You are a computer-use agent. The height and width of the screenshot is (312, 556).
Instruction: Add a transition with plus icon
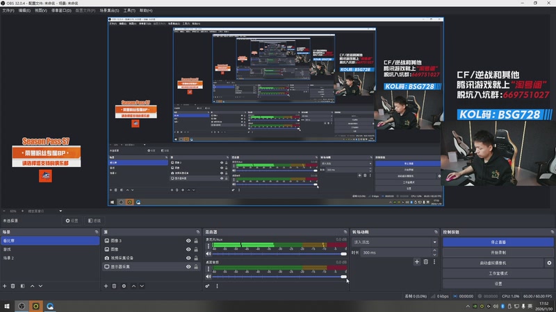(417, 262)
